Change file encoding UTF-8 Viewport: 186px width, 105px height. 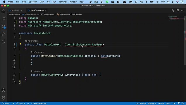pyautogui.click(x=161, y=103)
